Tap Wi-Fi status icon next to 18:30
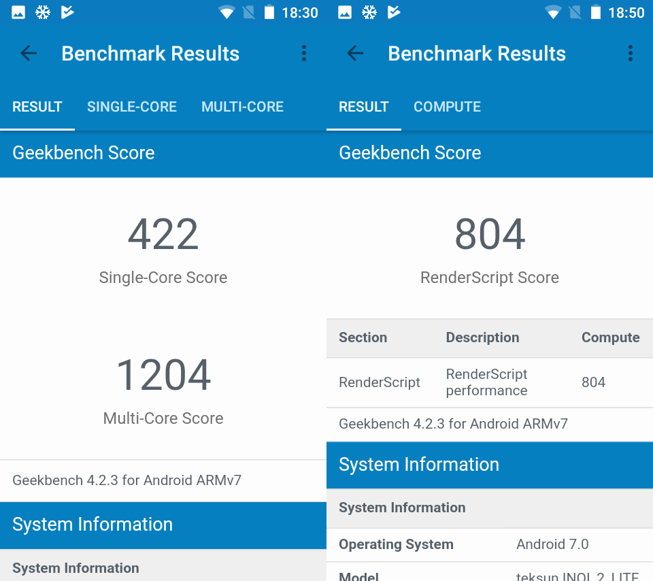Viewport: 653px width, 581px height. 227,12
